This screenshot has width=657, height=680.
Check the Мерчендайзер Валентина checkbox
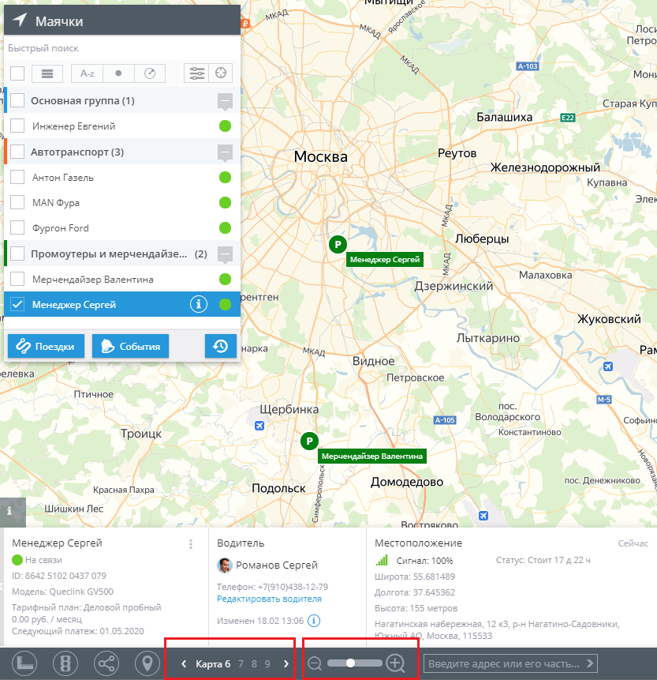(x=17, y=279)
